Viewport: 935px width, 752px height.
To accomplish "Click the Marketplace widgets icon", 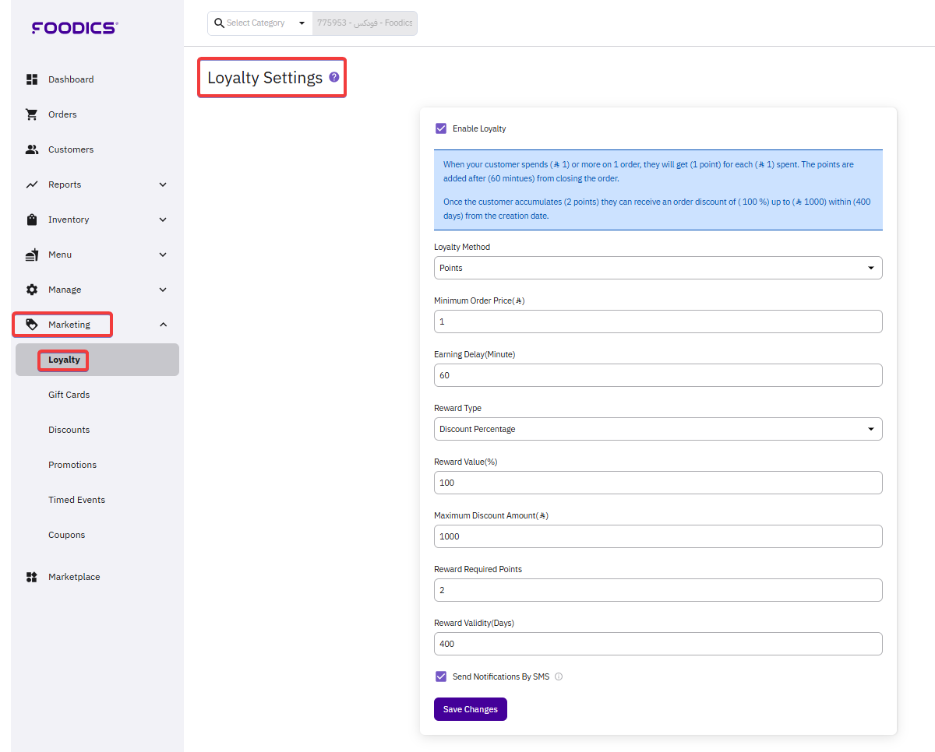I will coord(32,577).
